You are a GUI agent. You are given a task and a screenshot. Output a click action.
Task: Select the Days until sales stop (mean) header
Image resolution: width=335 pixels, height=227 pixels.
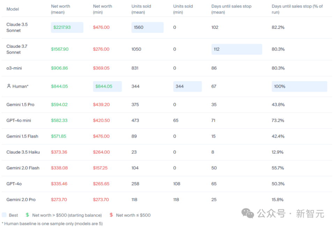pos(231,9)
